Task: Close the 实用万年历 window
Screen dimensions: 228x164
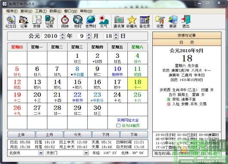Action: 219,3
